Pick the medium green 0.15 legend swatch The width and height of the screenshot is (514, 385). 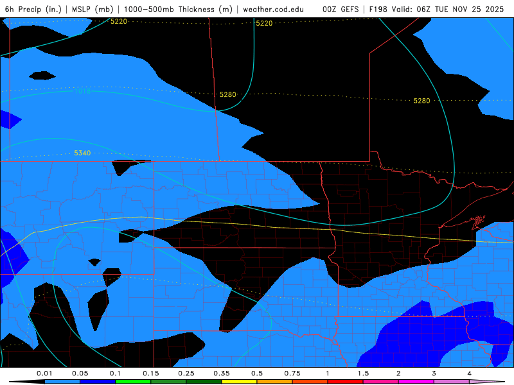(168, 382)
